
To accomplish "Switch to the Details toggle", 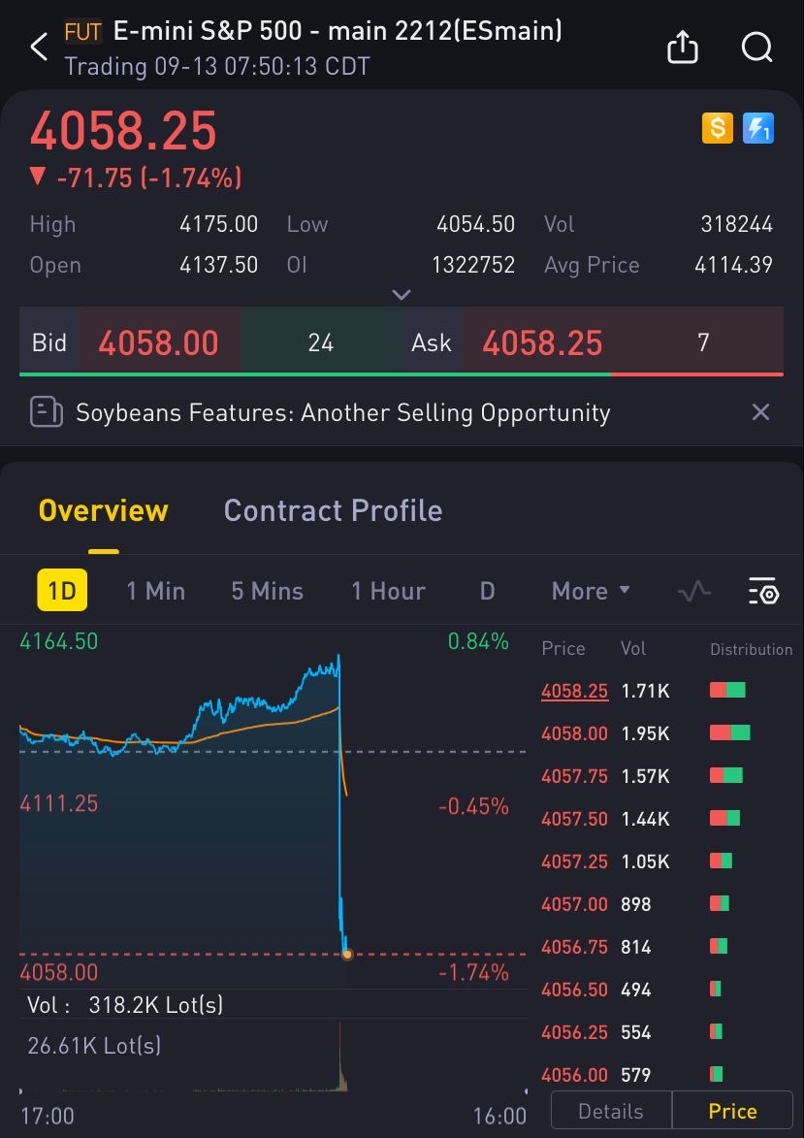I will pos(611,1111).
